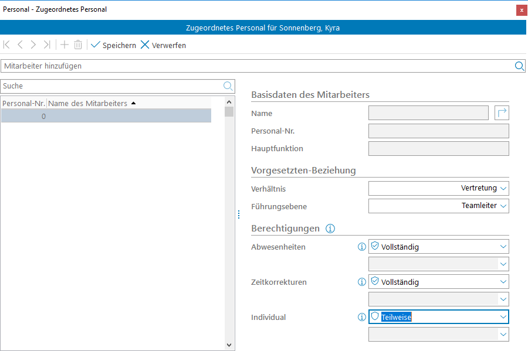The width and height of the screenshot is (528, 351).
Task: Click scroll down arrow in employee list
Action: pyautogui.click(x=229, y=345)
